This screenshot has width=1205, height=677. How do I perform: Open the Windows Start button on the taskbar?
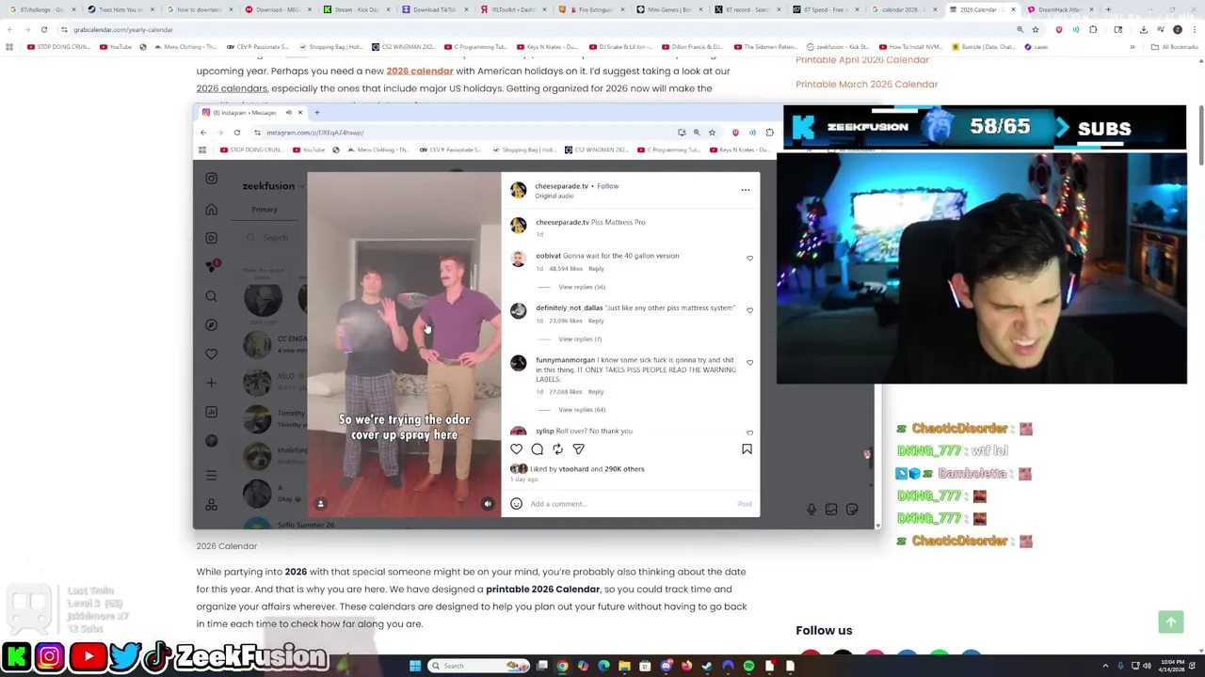(414, 666)
